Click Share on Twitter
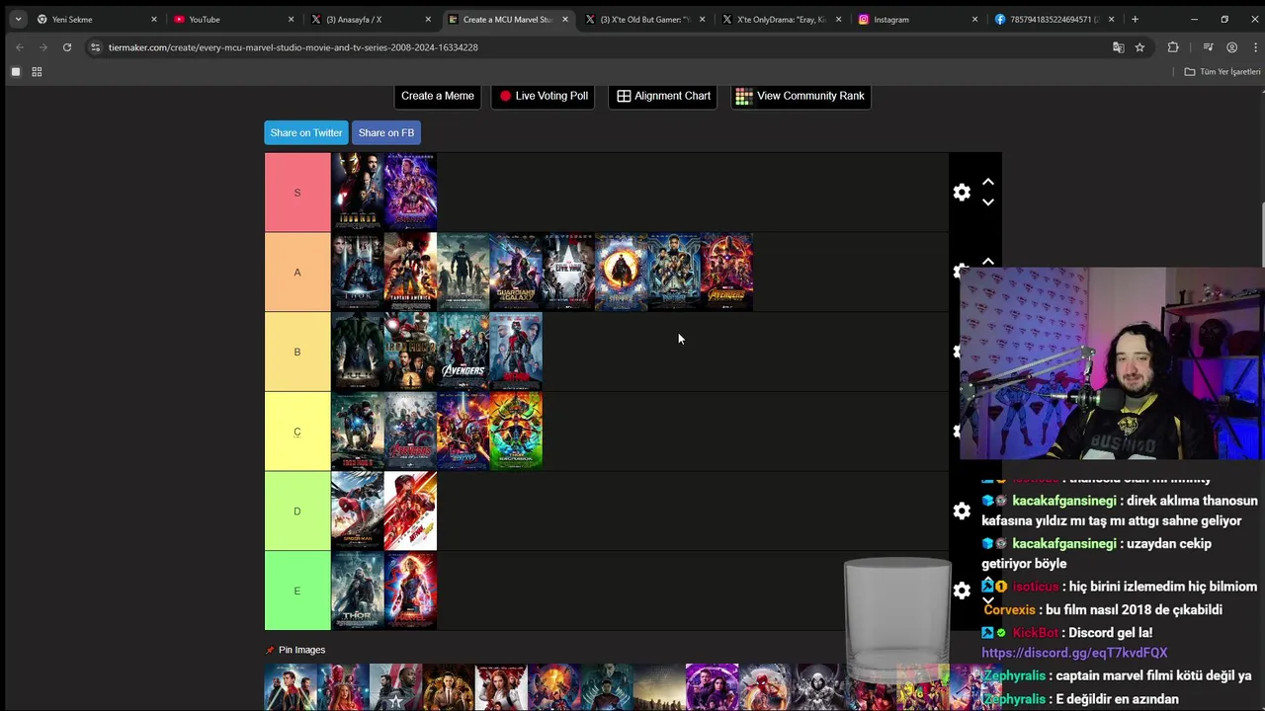 tap(306, 133)
